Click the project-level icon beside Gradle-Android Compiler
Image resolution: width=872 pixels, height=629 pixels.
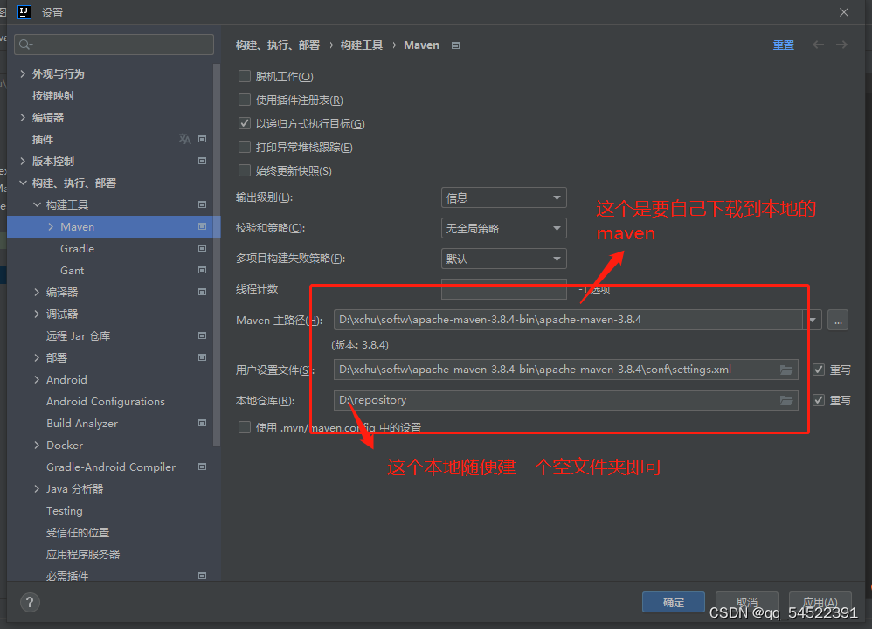point(203,467)
